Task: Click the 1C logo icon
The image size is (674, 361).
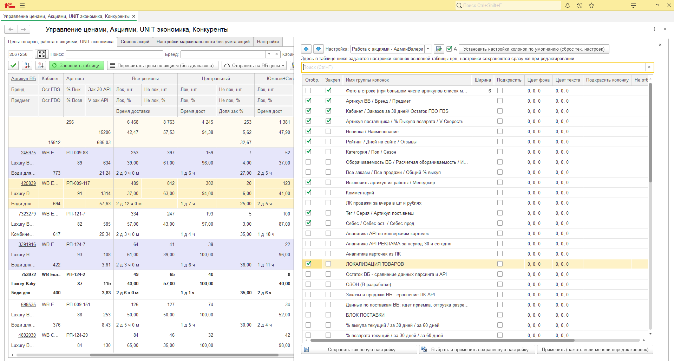Action: coord(9,6)
